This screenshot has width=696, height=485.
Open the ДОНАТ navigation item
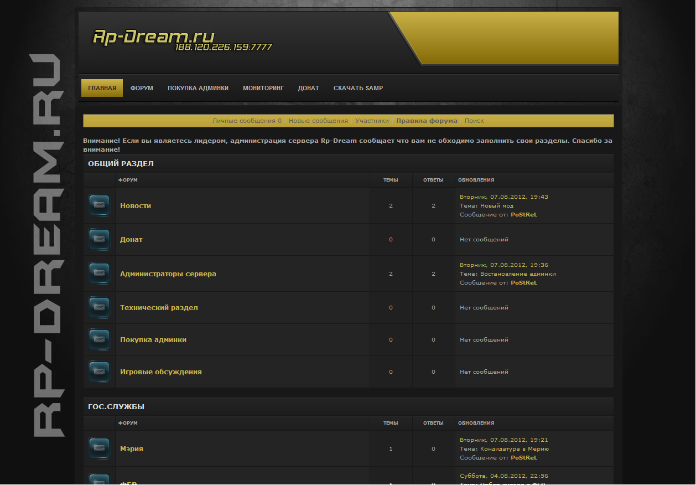click(308, 88)
